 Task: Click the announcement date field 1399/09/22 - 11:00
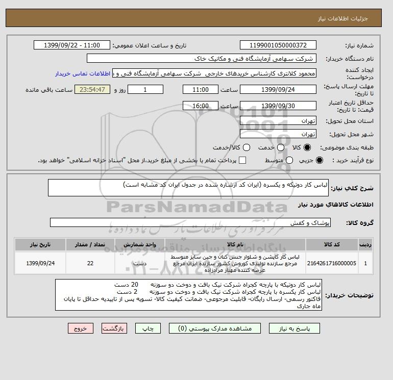click(71, 45)
